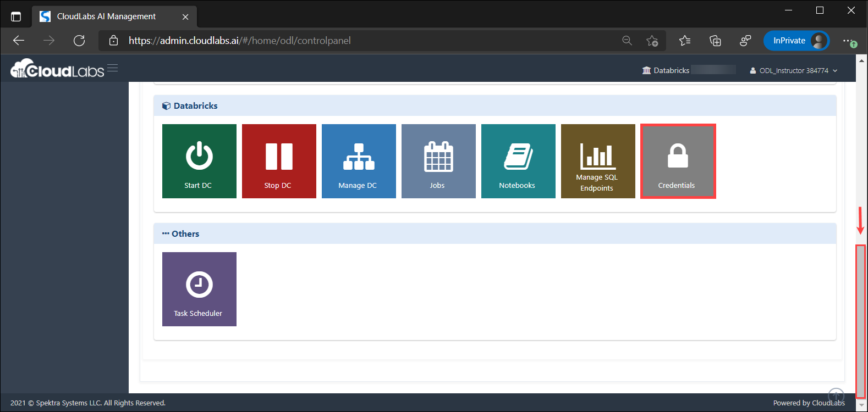Expand ODL_Instructor 384774 user dropdown
868x412 pixels.
coord(794,70)
